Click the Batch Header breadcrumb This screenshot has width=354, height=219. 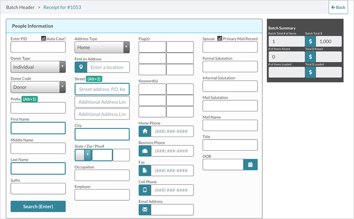click(x=20, y=7)
